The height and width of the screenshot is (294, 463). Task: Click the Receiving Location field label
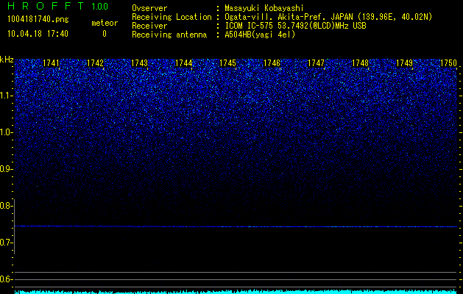click(x=172, y=17)
